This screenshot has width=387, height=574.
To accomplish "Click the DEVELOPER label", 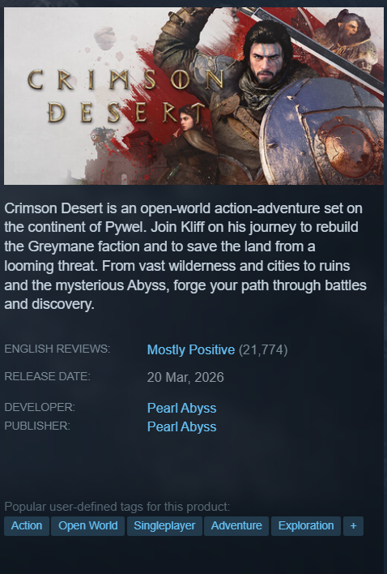I will pos(40,407).
